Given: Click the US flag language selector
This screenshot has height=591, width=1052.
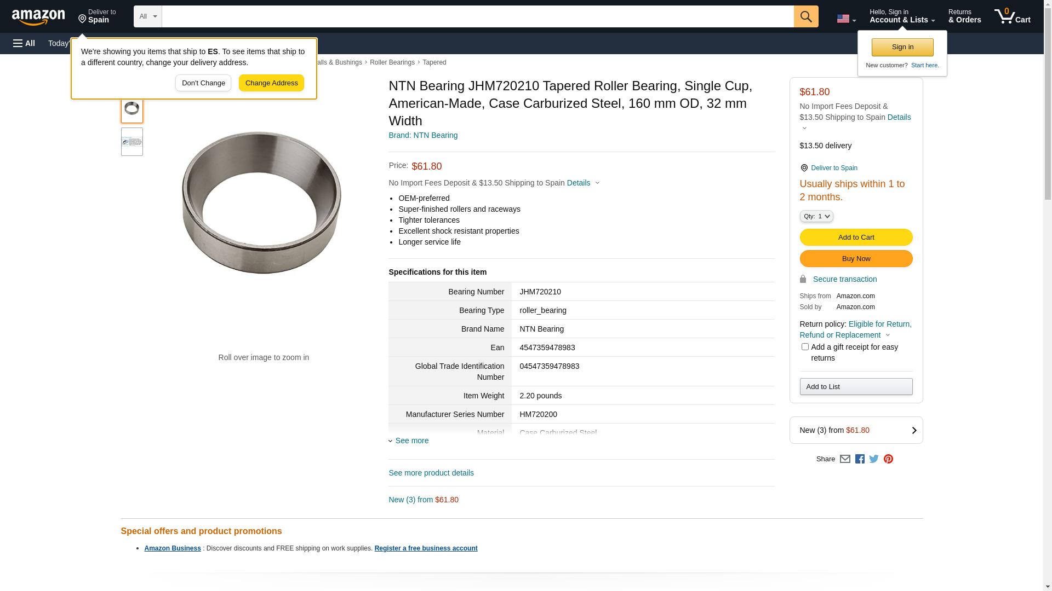Looking at the screenshot, I should [846, 19].
